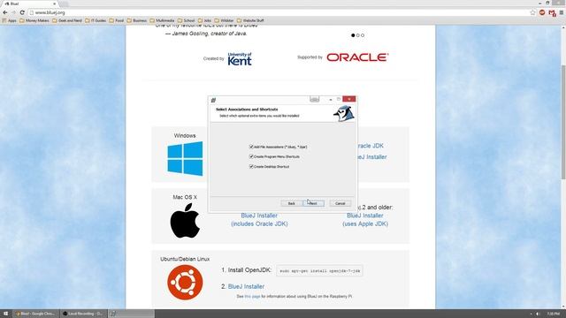Screen dimensions: 566x318
Task: Open the Geek and Nerd bookmark folder
Action: [67, 20]
